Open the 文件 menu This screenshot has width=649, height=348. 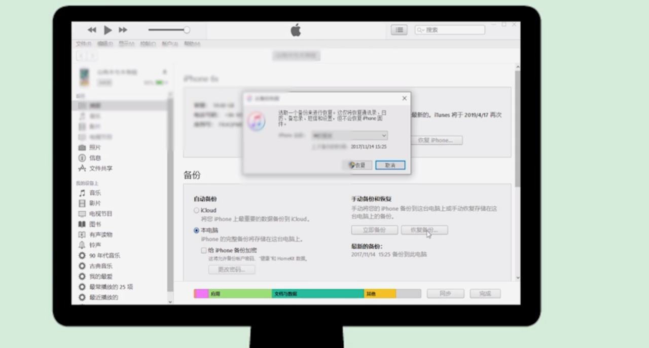click(x=83, y=44)
